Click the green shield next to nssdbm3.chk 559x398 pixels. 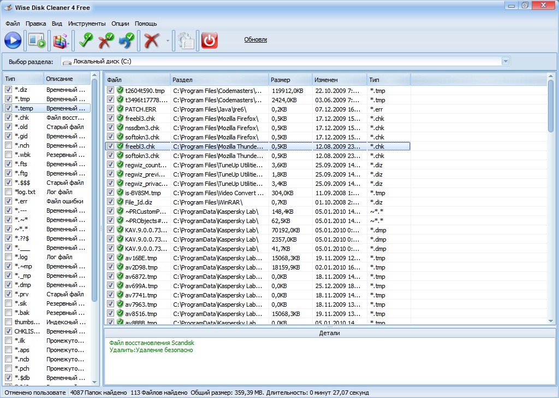pyautogui.click(x=120, y=127)
